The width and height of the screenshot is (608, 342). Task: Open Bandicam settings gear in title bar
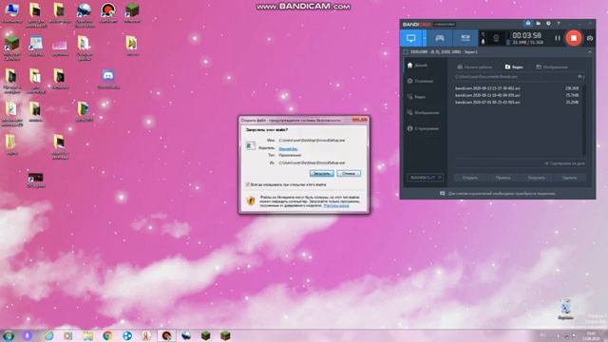pyautogui.click(x=548, y=24)
